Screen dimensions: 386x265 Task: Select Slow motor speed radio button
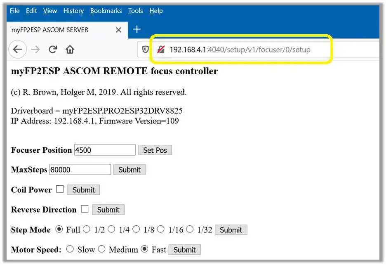[x=70, y=249]
